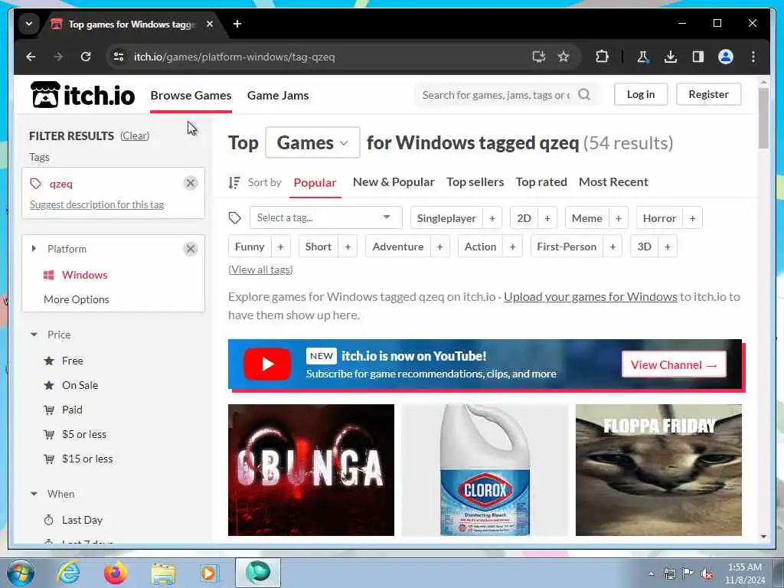Image resolution: width=784 pixels, height=588 pixels.
Task: Open Game Jams in the nav bar
Action: pyautogui.click(x=277, y=95)
